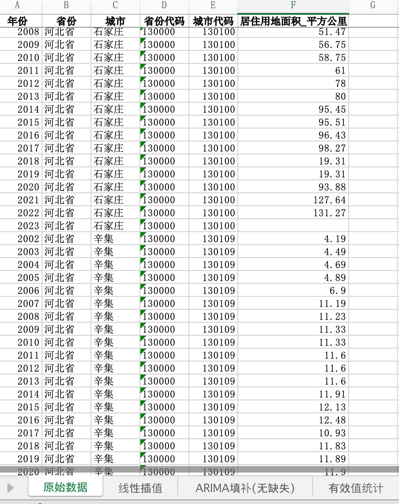Image resolution: width=399 pixels, height=504 pixels.
Task: Select the cell with value 12.13
Action: pyautogui.click(x=293, y=407)
